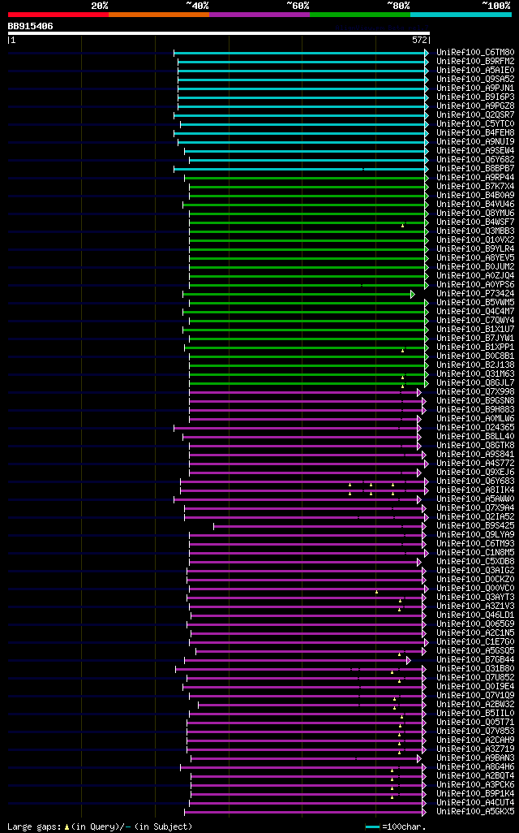
Task: Select the UniRef100_B4FEH8 entry
Action: (x=475, y=133)
